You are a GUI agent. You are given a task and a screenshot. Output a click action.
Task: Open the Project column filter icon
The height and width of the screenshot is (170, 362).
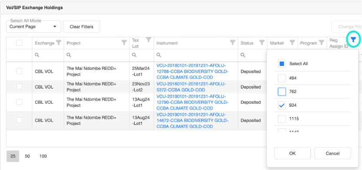click(x=124, y=42)
